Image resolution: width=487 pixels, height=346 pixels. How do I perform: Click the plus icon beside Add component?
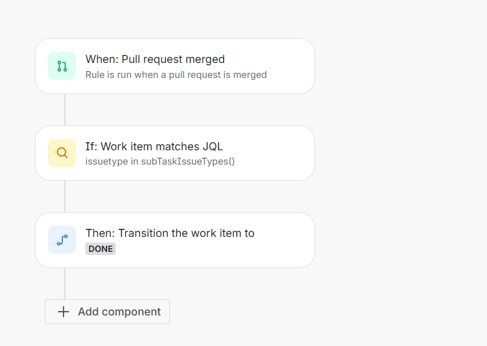click(64, 312)
